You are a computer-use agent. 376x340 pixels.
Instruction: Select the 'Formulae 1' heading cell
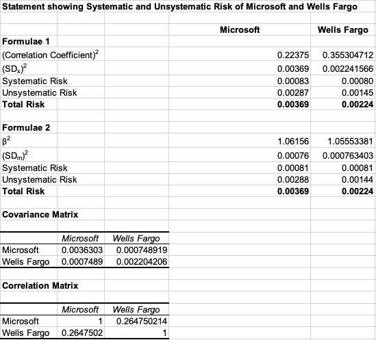[26, 42]
